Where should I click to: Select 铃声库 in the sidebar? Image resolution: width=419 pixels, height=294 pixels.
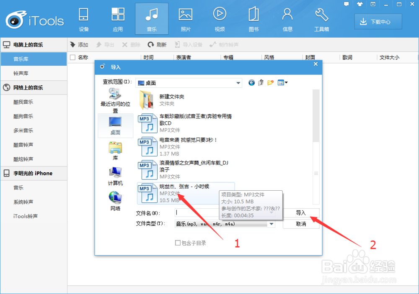(x=34, y=73)
